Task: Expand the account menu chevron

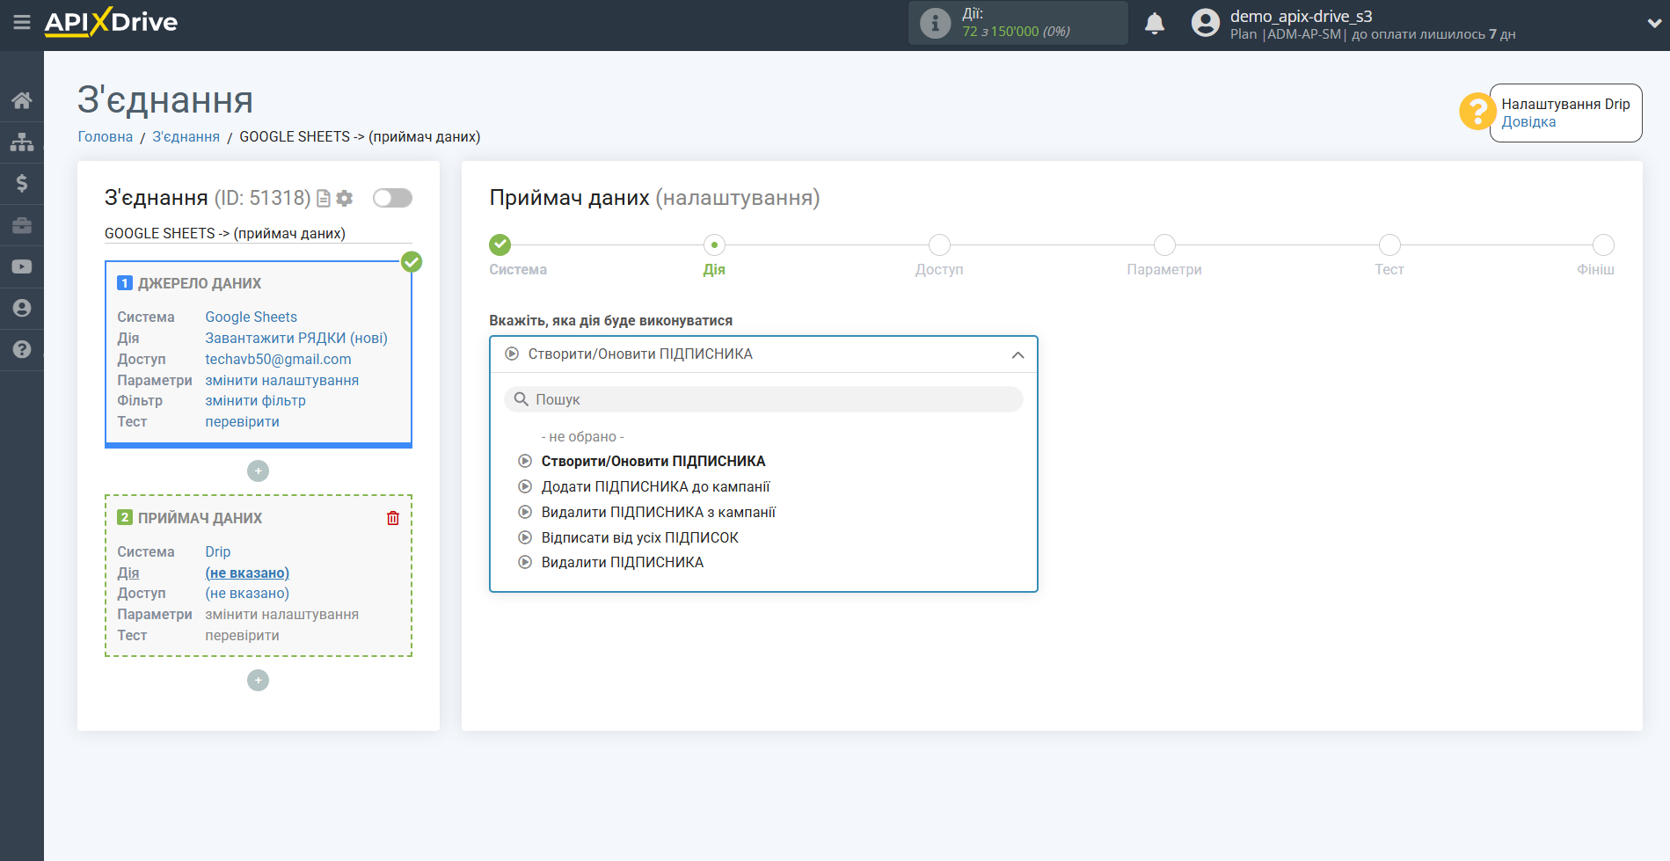Action: (1653, 24)
